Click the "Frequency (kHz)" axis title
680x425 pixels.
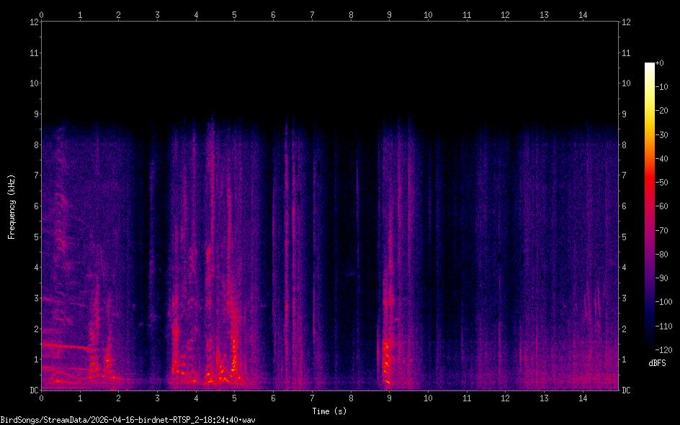pos(12,206)
